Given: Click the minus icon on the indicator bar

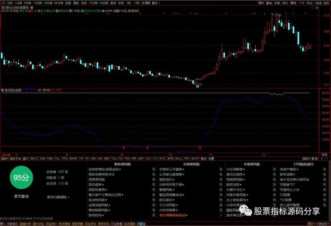Looking at the screenshot, I should click(327, 159).
